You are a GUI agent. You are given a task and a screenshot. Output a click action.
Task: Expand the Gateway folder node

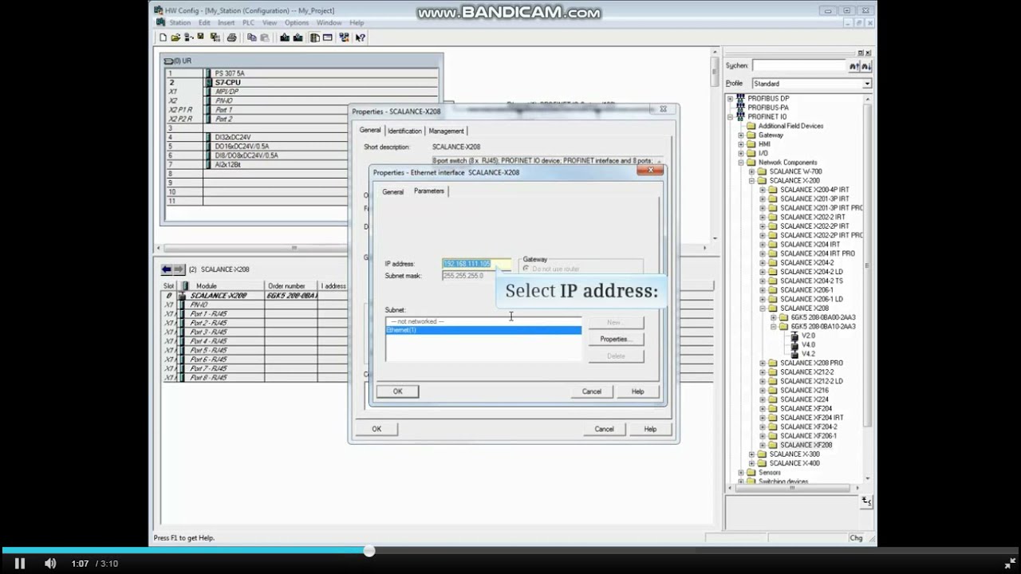click(741, 136)
